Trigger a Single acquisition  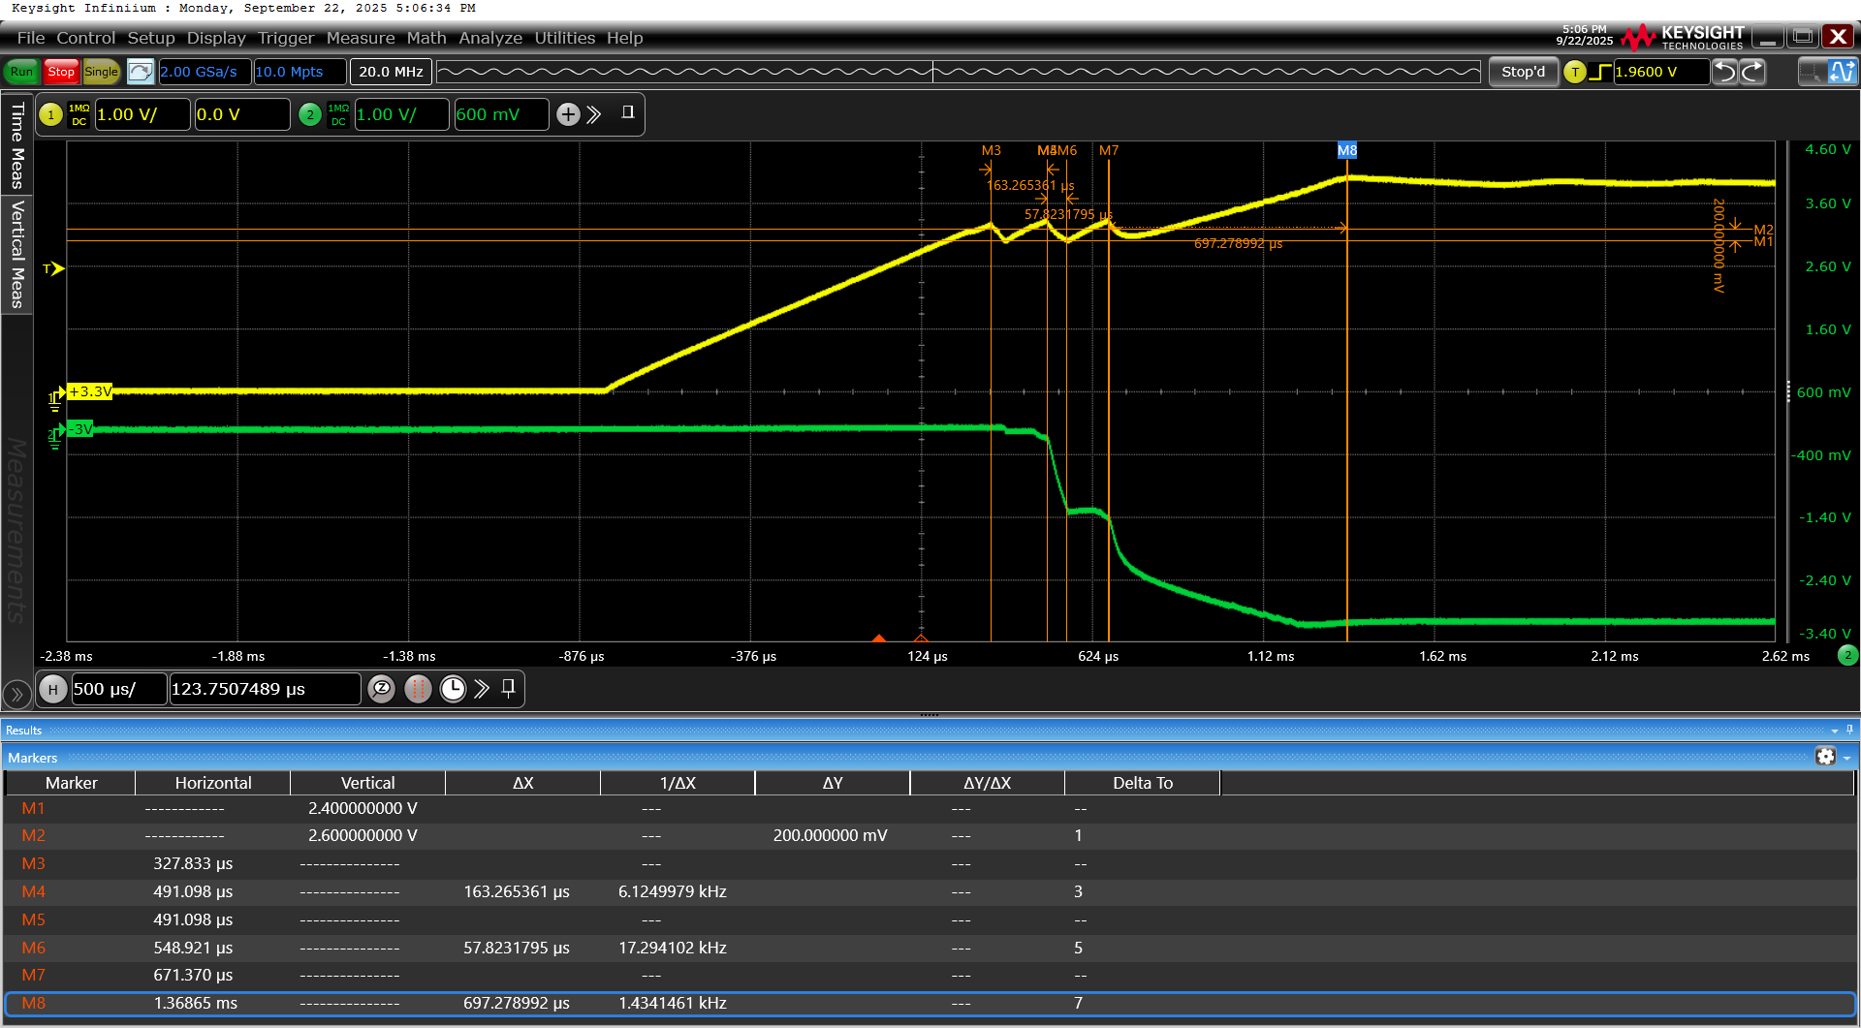[101, 72]
